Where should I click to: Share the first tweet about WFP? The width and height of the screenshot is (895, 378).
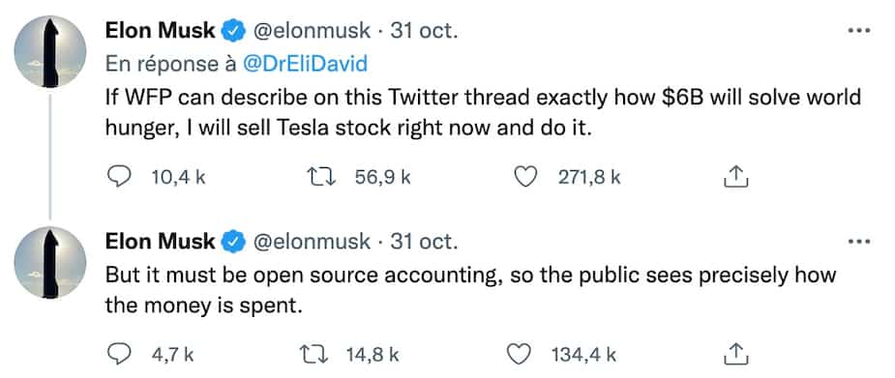(735, 177)
